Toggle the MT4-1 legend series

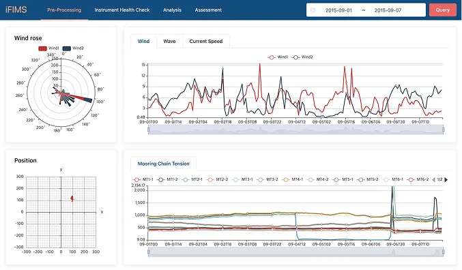292,179
